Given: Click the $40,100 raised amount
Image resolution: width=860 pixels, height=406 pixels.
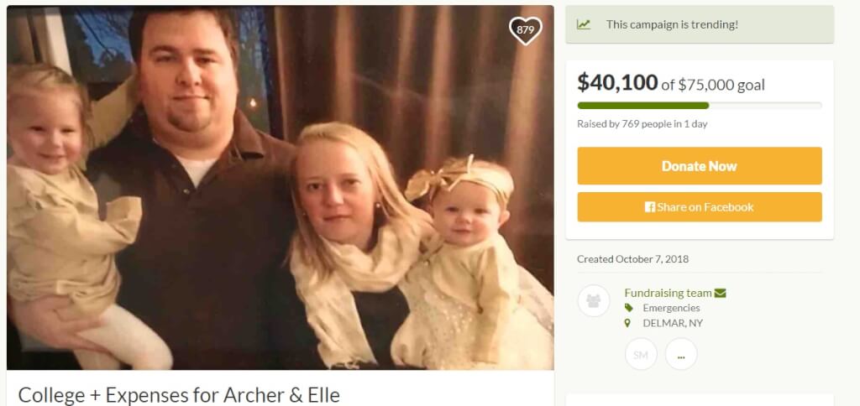Looking at the screenshot, I should [x=617, y=83].
